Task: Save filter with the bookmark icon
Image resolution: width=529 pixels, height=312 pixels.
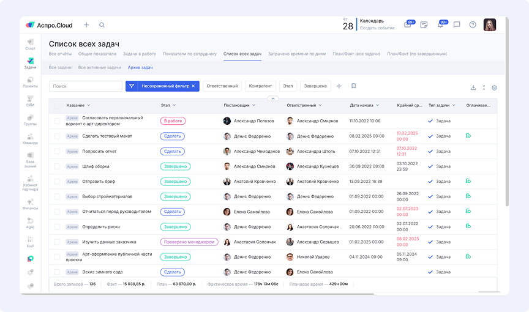Action: point(353,86)
